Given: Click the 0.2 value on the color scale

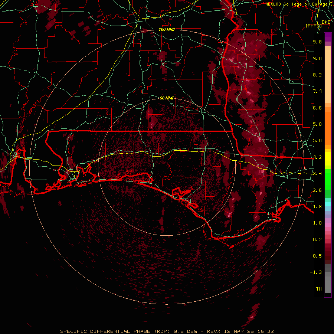Looking at the screenshot, I should coord(317,240).
